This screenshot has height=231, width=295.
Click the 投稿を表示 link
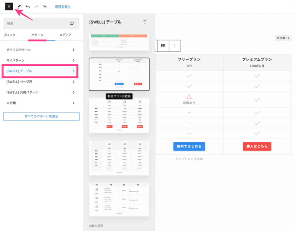click(63, 7)
